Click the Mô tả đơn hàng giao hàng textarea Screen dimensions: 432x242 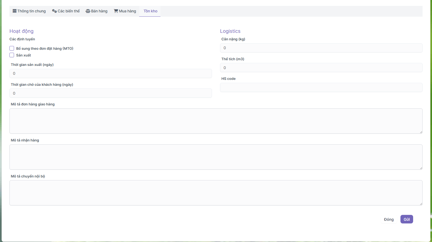click(x=216, y=121)
